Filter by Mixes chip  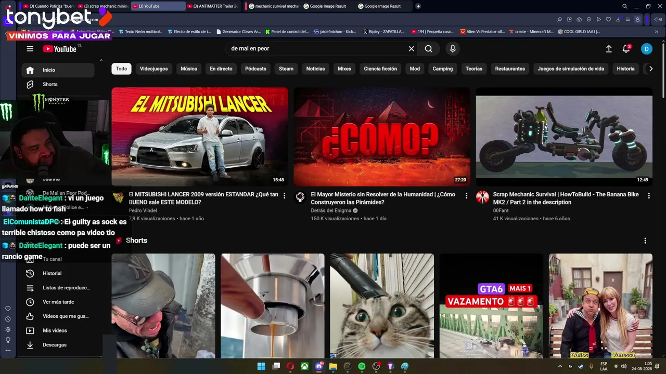pyautogui.click(x=344, y=69)
